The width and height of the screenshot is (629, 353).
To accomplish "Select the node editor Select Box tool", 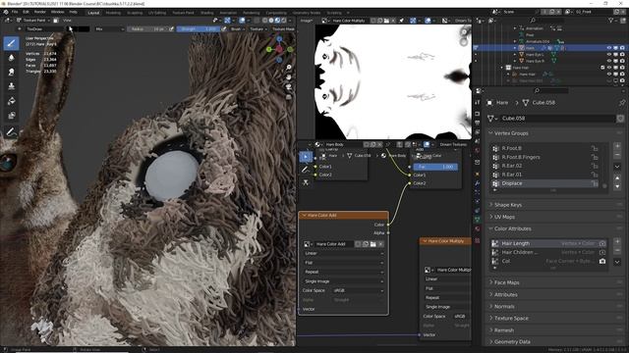I will [306, 157].
